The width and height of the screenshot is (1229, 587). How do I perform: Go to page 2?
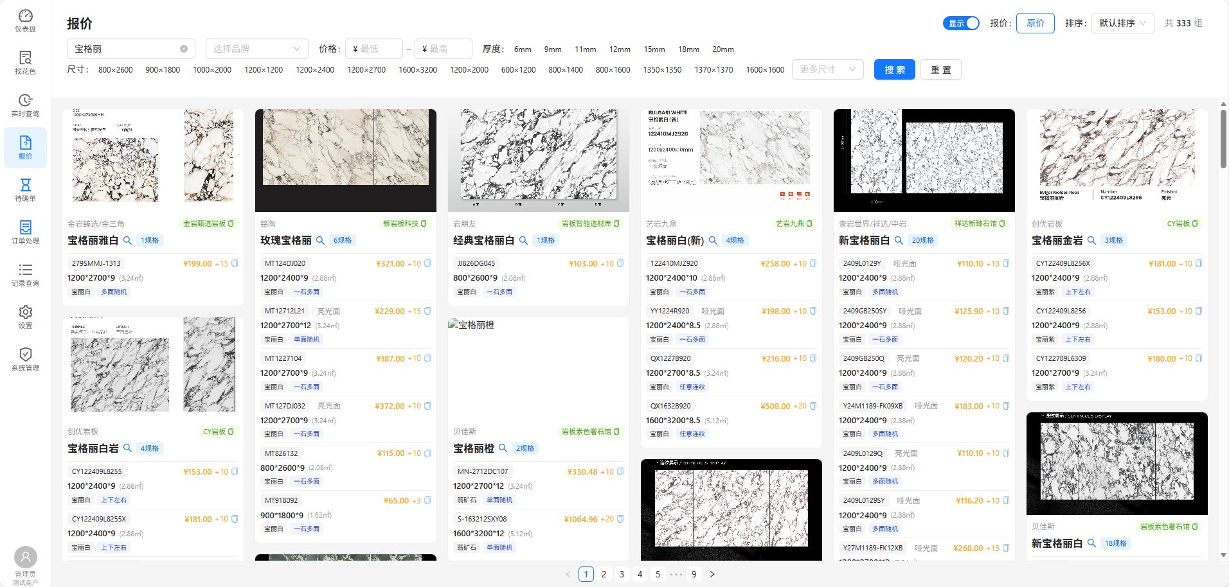pyautogui.click(x=604, y=574)
